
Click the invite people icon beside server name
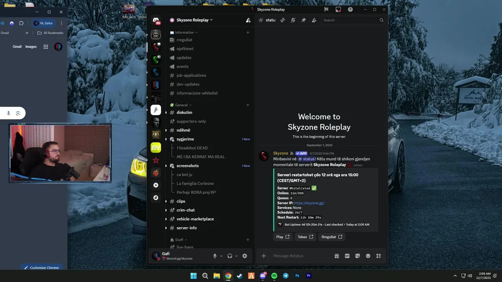(248, 20)
